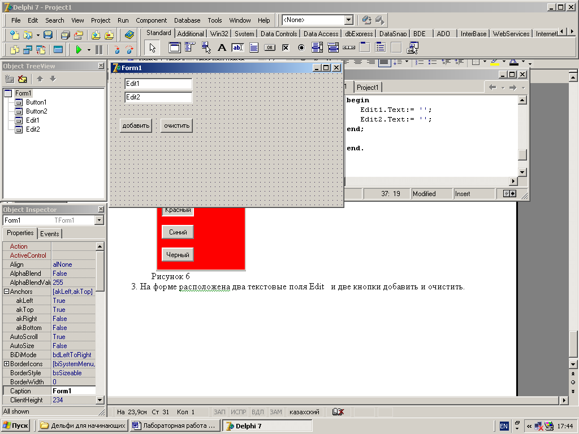
Task: Pick the ScrollBar component in palette
Action: [349, 47]
